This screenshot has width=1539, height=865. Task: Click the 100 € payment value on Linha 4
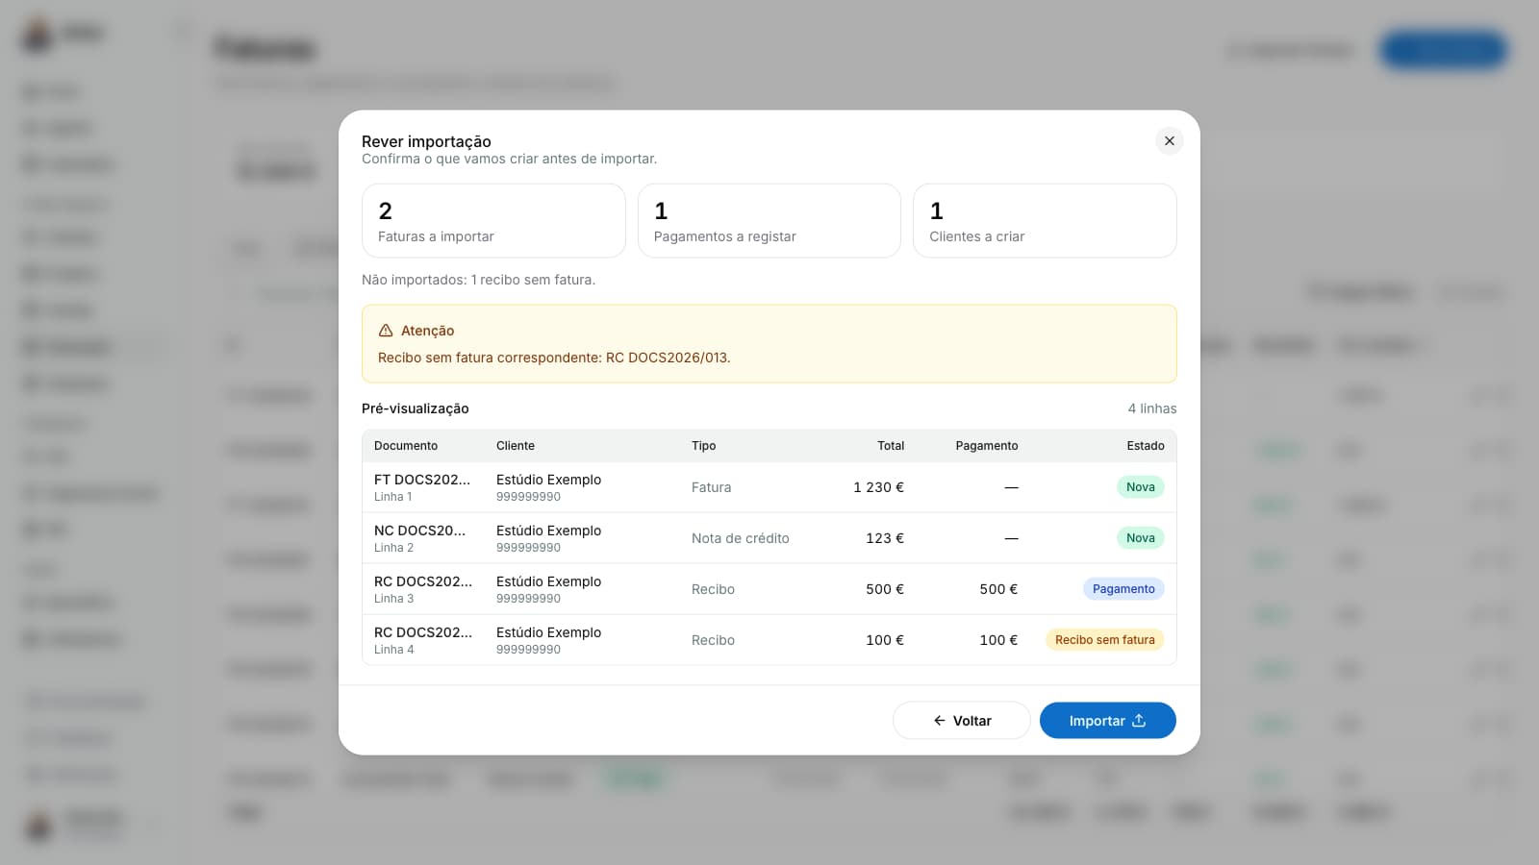tap(998, 640)
